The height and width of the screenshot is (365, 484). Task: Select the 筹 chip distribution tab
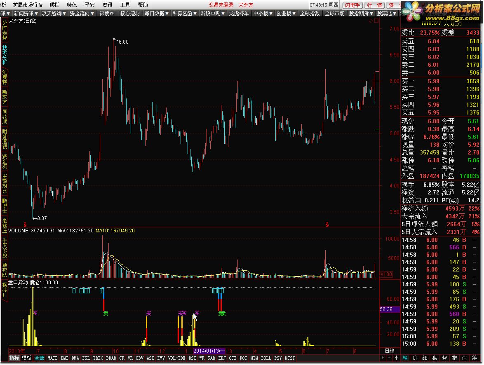475,358
